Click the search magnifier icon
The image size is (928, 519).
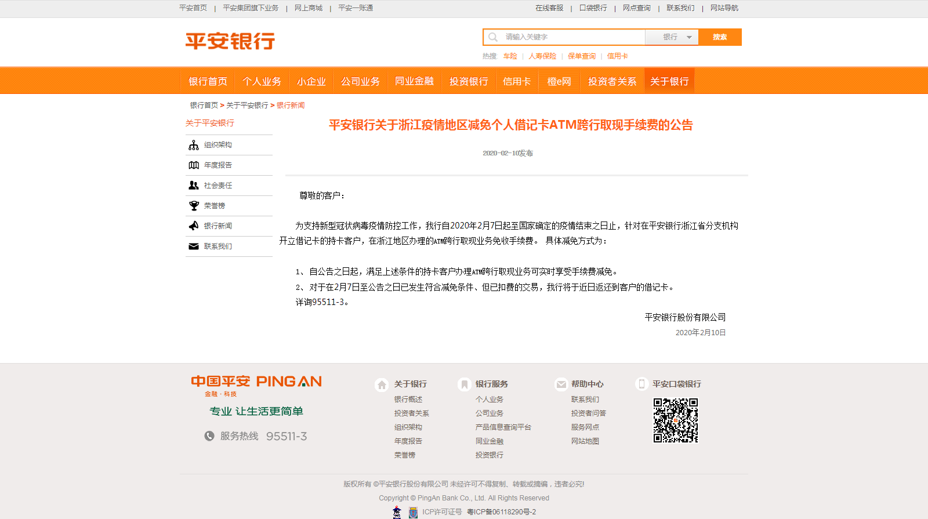pyautogui.click(x=493, y=37)
